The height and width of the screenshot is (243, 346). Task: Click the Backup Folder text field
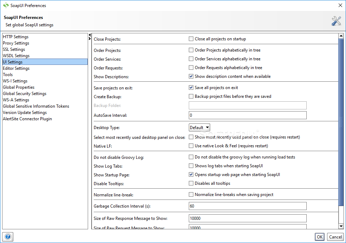click(248, 106)
